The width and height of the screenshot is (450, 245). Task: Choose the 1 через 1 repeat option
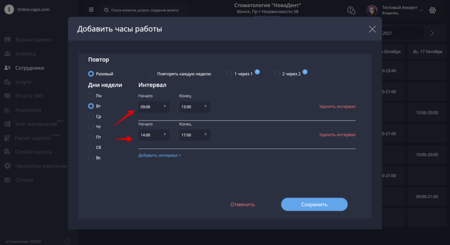(x=229, y=74)
